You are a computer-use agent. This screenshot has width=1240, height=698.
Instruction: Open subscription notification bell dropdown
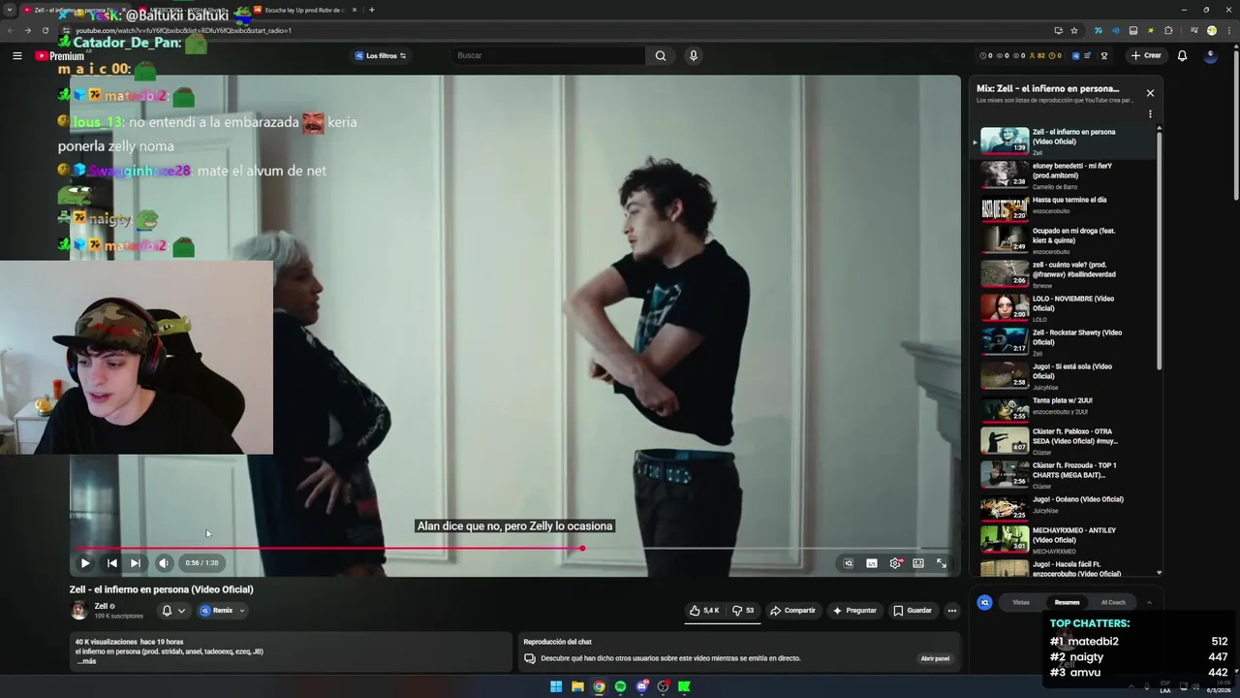click(x=172, y=611)
